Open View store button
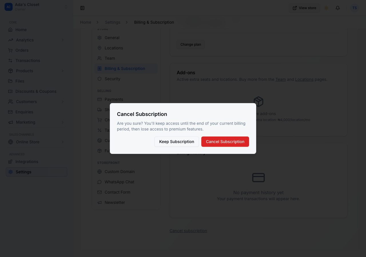This screenshot has height=257, width=366. 304,8
